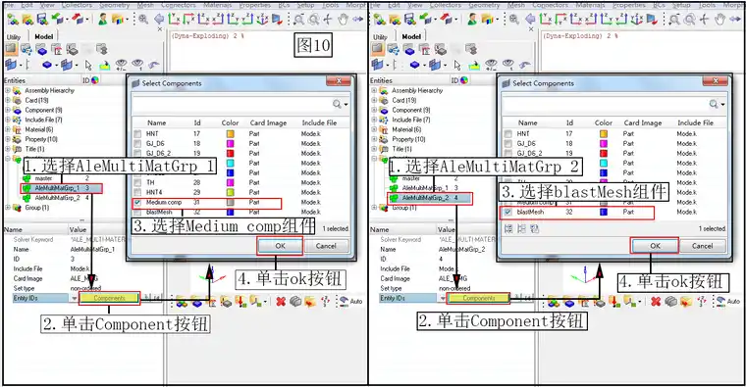Image resolution: width=746 pixels, height=387 pixels.
Task: Uncheck Medium comp checkbox in left dialog
Action: [x=137, y=202]
